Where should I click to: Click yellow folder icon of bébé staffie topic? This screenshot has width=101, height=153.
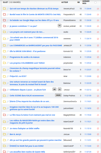(x=4, y=128)
